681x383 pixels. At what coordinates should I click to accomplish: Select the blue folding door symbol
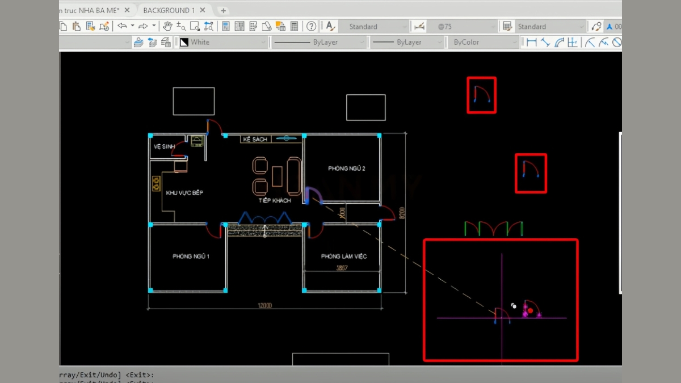tap(265, 217)
